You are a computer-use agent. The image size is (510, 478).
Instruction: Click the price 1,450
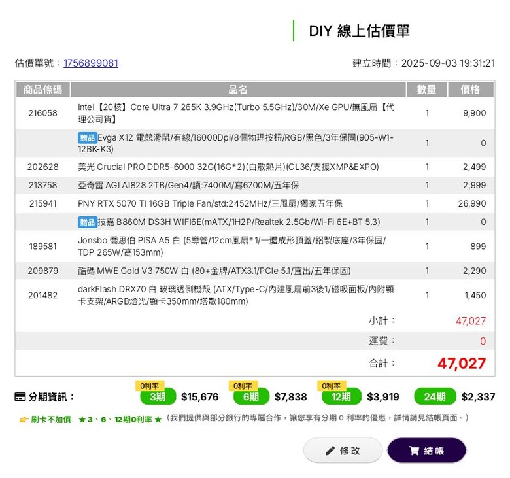pyautogui.click(x=475, y=295)
